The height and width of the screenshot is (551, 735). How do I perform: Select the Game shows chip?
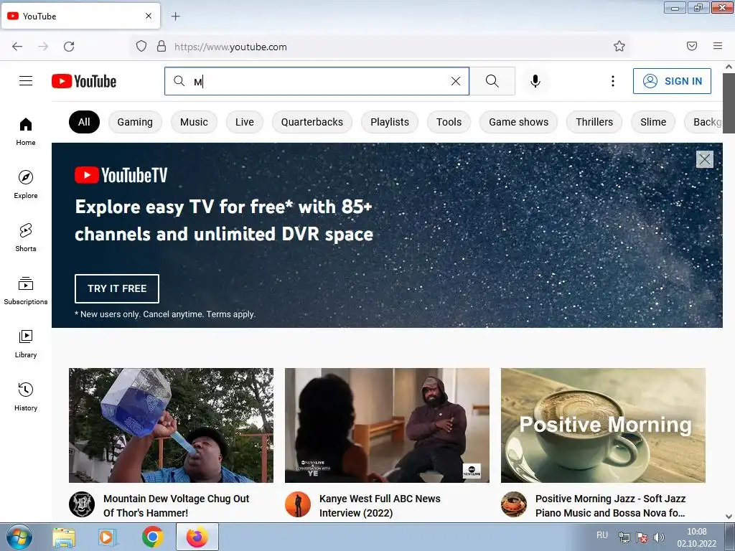(x=518, y=122)
